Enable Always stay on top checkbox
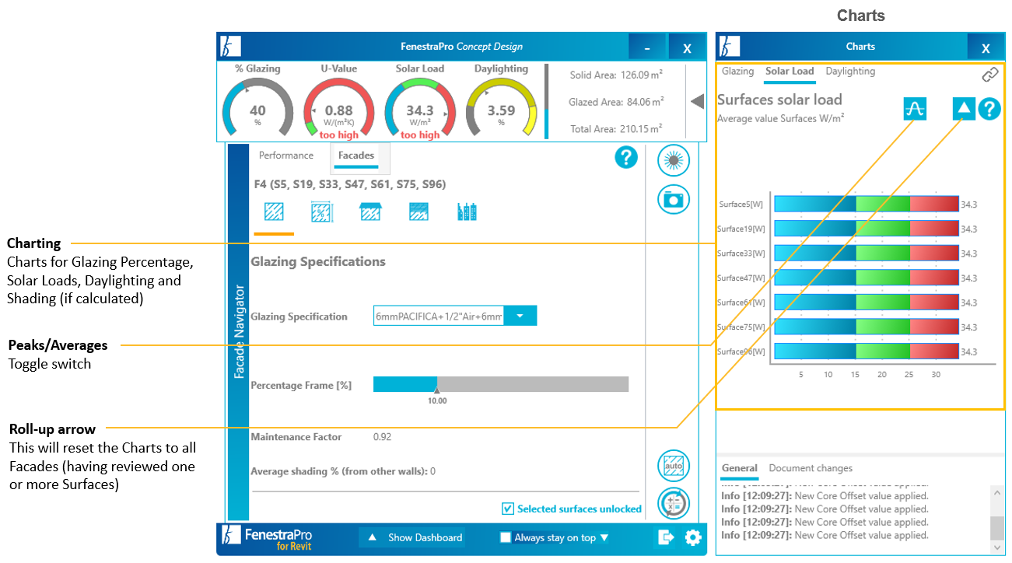 (x=505, y=537)
